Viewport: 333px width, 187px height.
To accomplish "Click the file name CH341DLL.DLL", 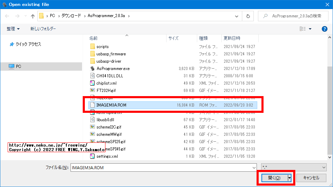I will point(110,76).
